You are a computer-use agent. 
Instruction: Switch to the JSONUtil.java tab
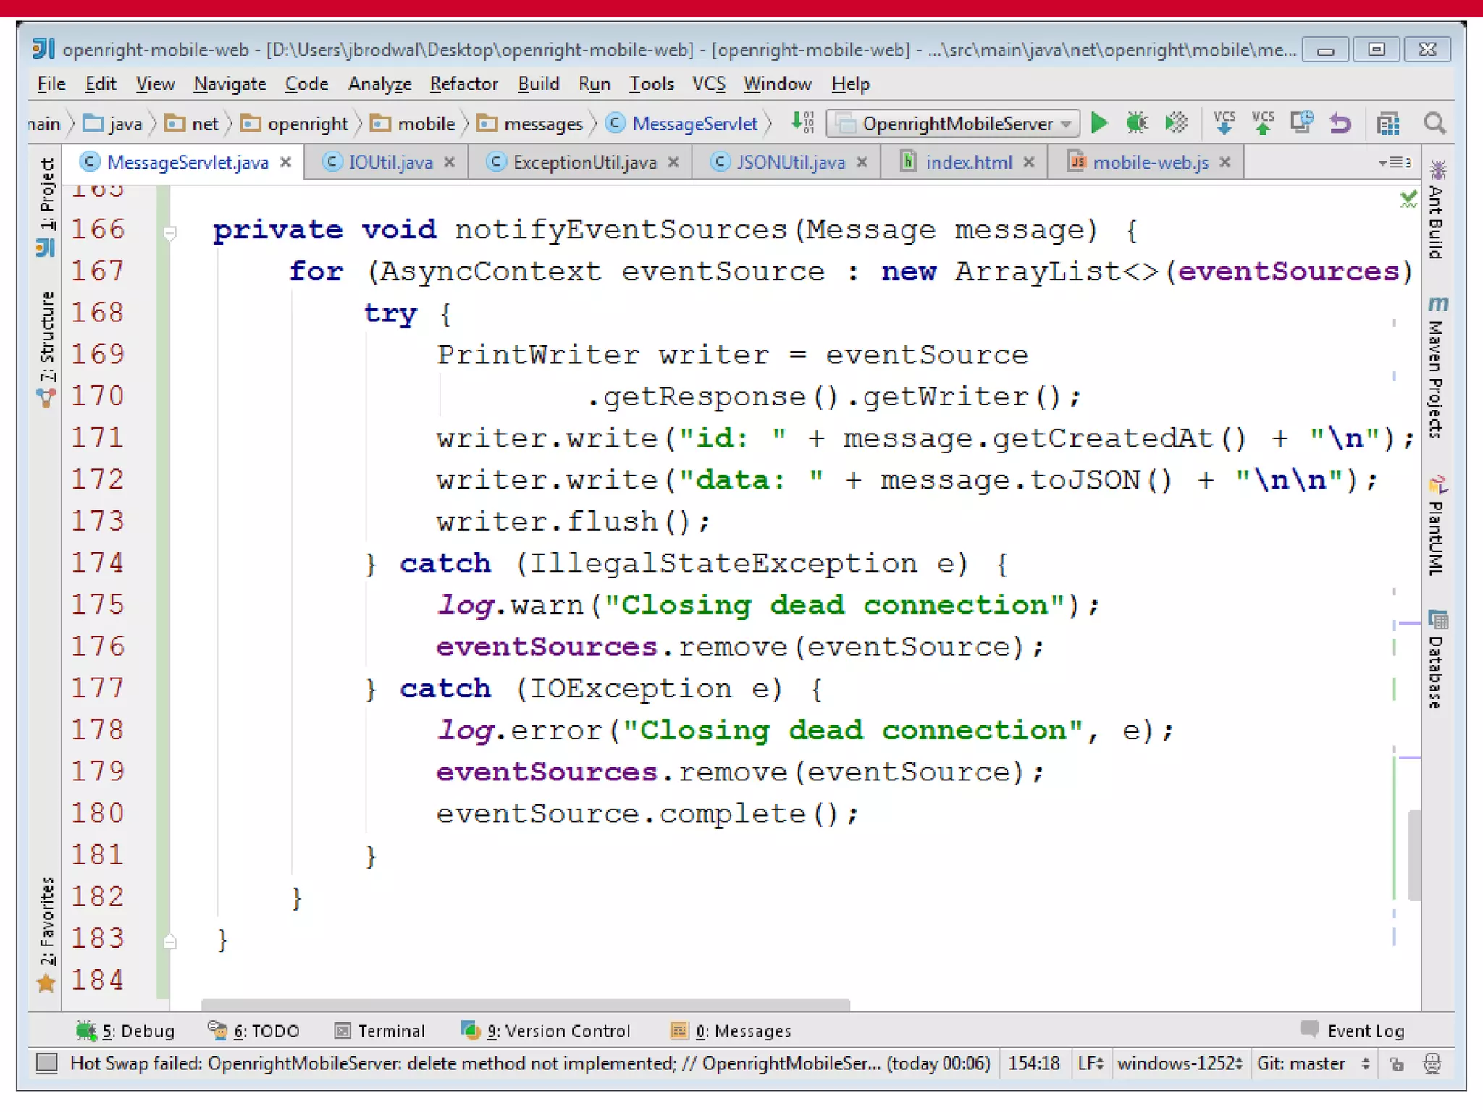pos(789,162)
